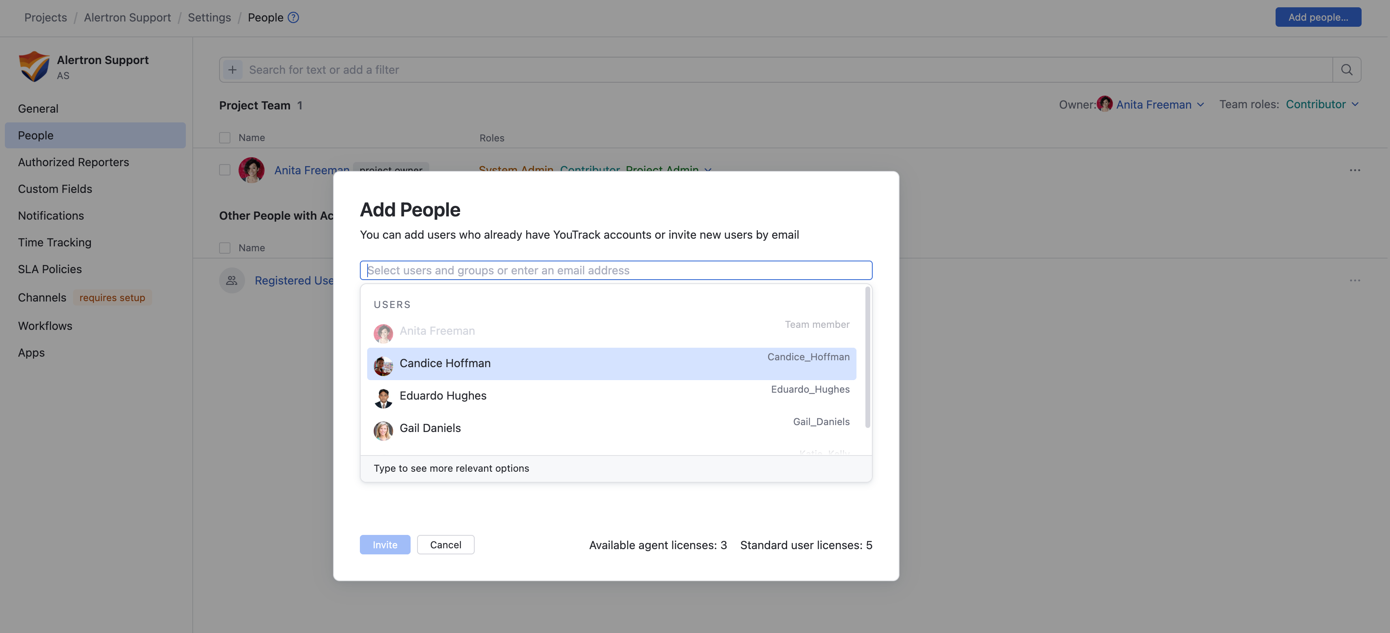This screenshot has width=1390, height=633.
Task: Go to Projects breadcrumb link
Action: click(45, 17)
